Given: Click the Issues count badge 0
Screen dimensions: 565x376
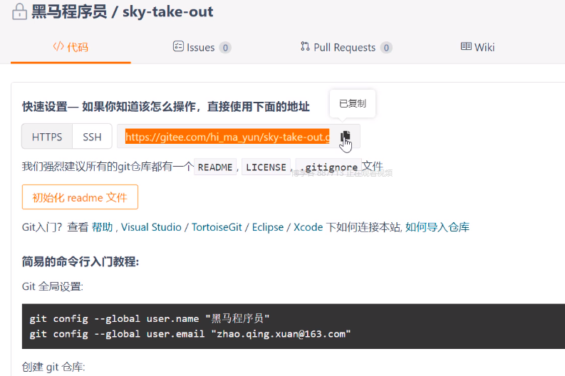Looking at the screenshot, I should coord(225,48).
